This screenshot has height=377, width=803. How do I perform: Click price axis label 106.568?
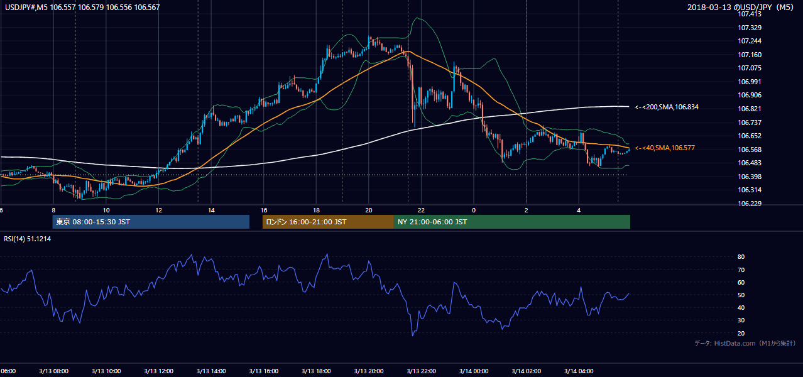[749, 150]
